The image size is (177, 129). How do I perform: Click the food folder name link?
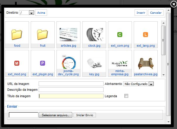point(17,46)
